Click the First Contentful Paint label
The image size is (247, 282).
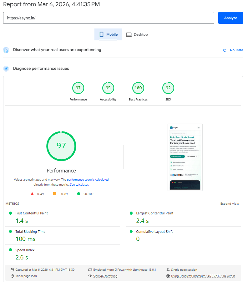pos(32,213)
